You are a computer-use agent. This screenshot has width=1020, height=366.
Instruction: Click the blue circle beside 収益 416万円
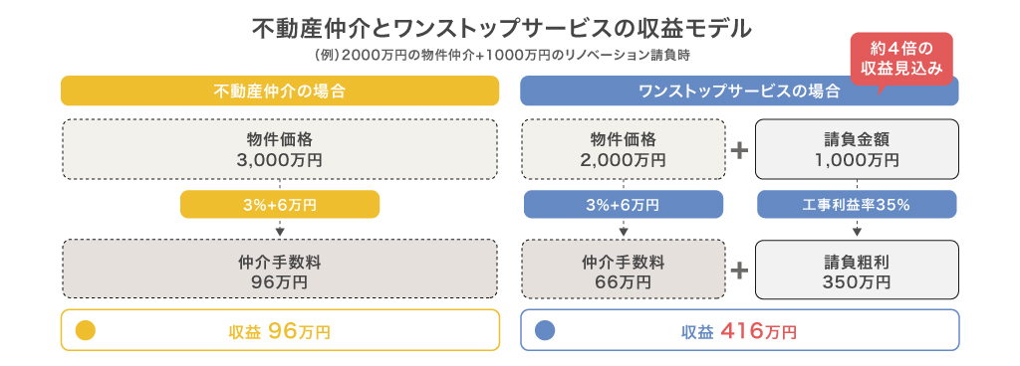point(545,330)
